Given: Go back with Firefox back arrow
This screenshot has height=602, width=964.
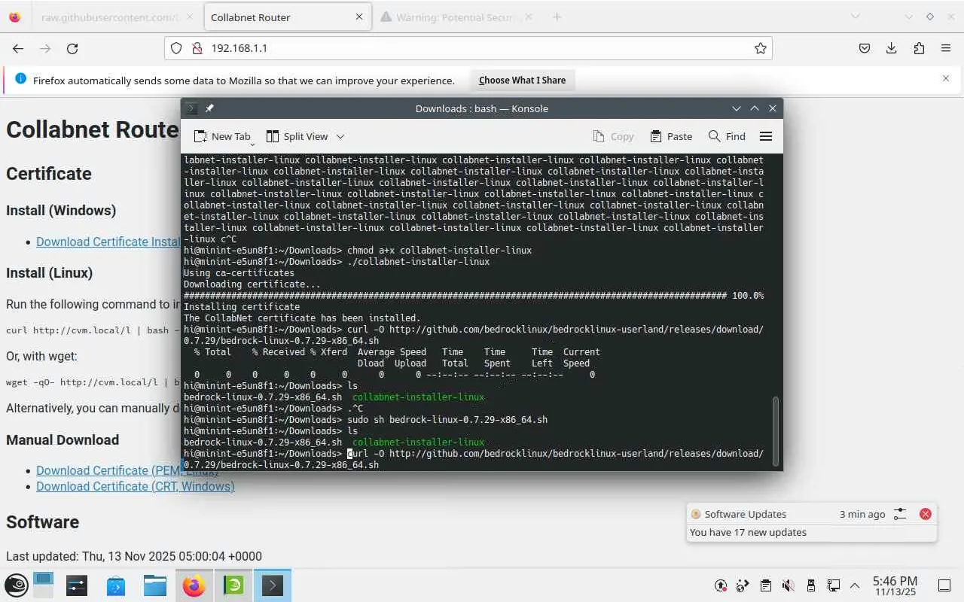Looking at the screenshot, I should tap(18, 48).
